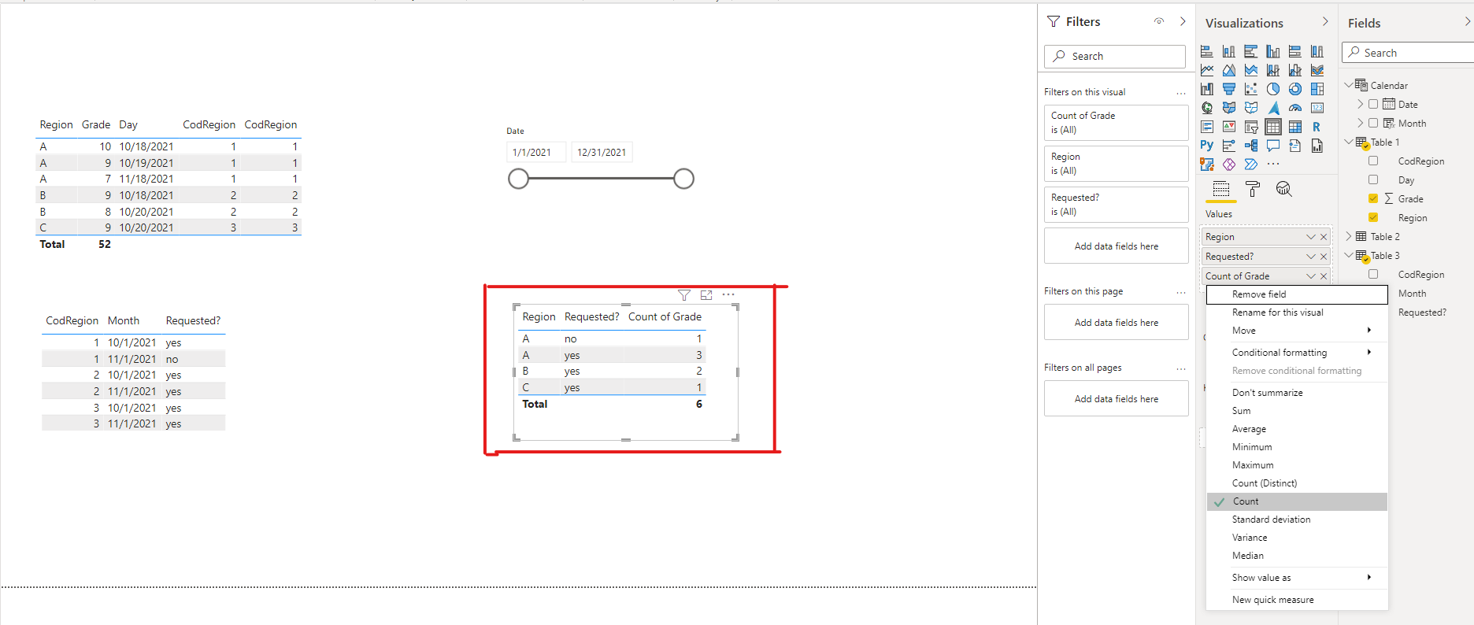Screen dimensions: 1474x625
Task: Choose Don't summarize from the menu
Action: pyautogui.click(x=1297, y=393)
